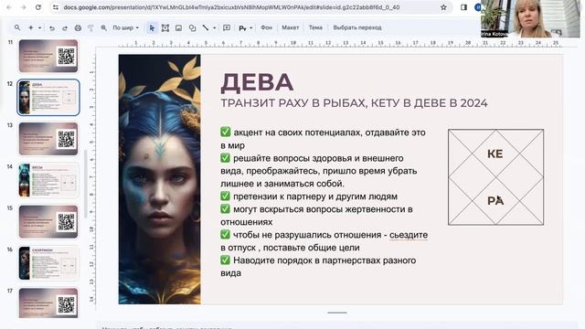The image size is (585, 329).
Task: Undo the last action
Action: (x=52, y=28)
